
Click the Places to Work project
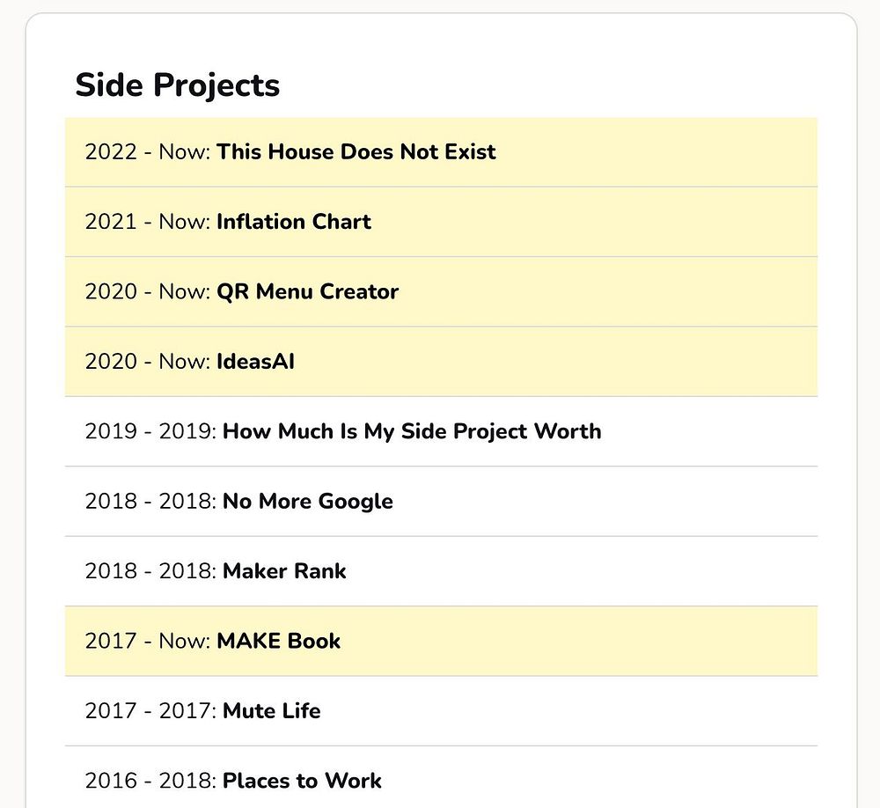click(302, 781)
